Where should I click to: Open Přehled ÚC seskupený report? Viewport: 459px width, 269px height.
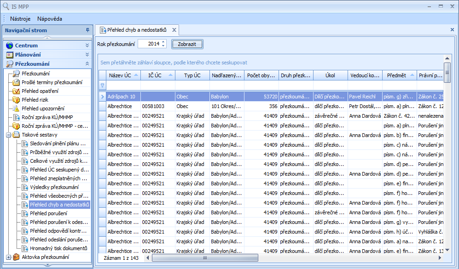[59, 170]
